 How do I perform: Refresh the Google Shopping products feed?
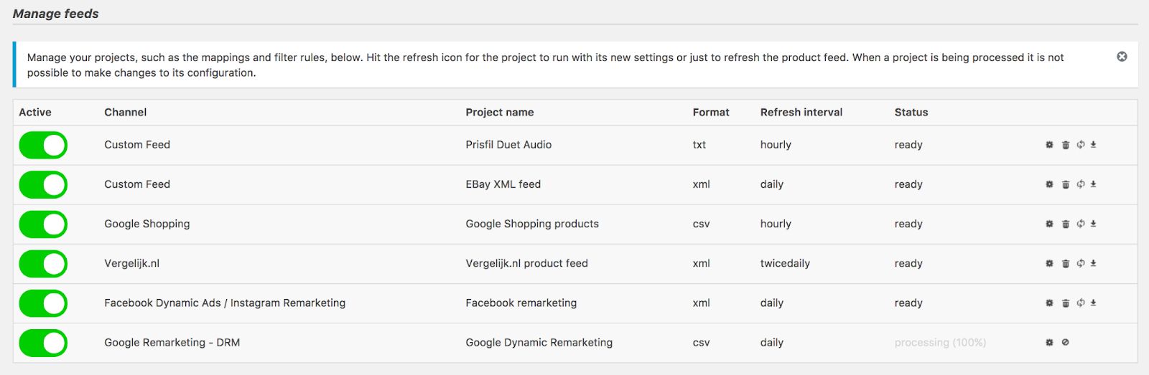click(x=1081, y=224)
